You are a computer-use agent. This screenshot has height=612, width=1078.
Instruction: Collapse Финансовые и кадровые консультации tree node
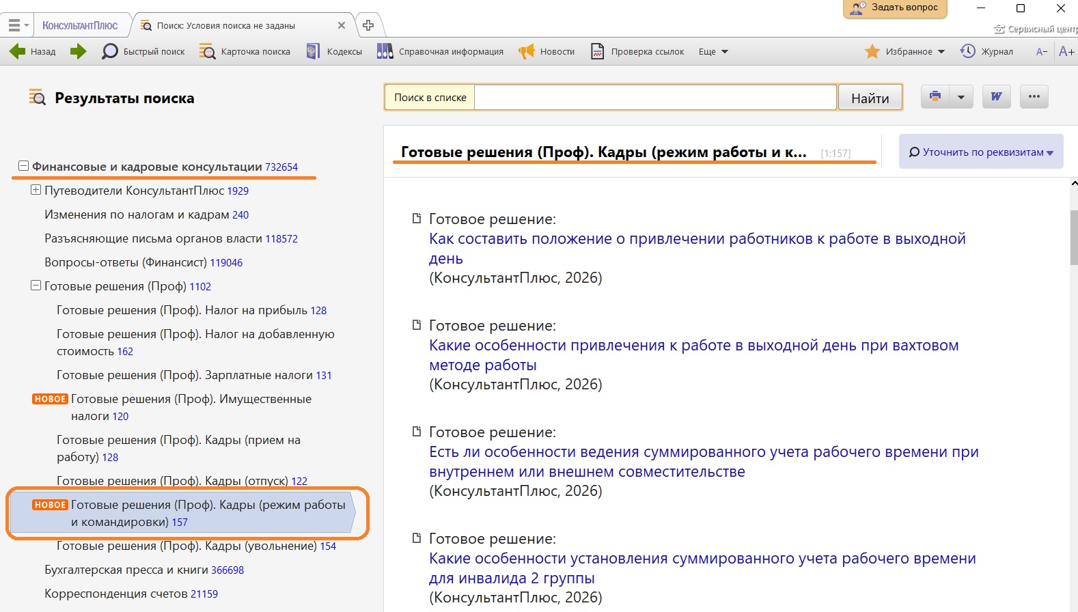point(23,166)
